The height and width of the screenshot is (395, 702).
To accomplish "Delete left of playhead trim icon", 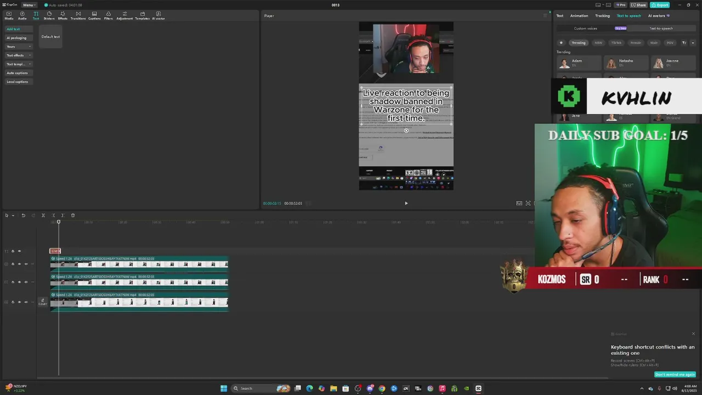I will tap(53, 215).
